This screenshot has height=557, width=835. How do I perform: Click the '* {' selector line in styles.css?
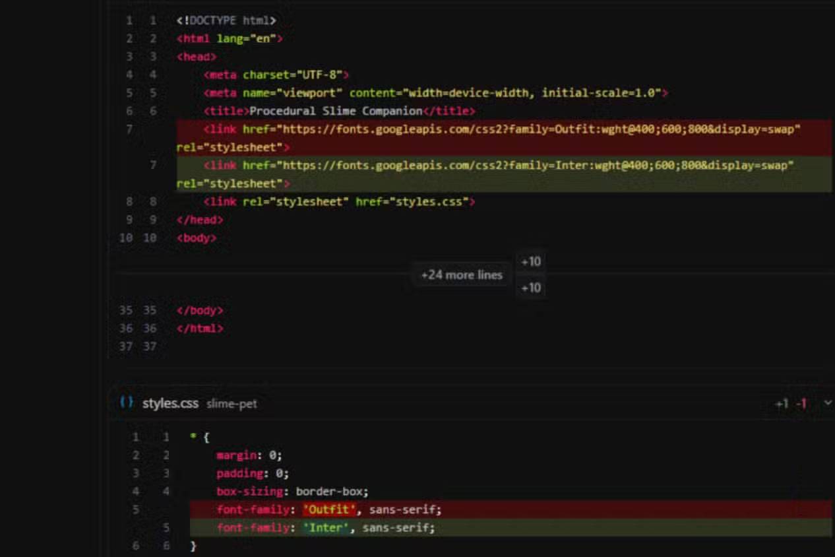(x=199, y=437)
